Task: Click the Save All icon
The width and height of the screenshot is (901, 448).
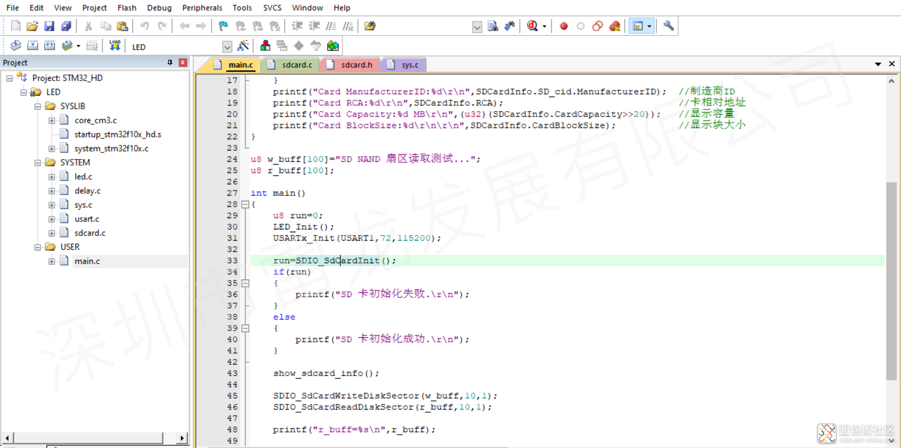Action: (x=66, y=26)
